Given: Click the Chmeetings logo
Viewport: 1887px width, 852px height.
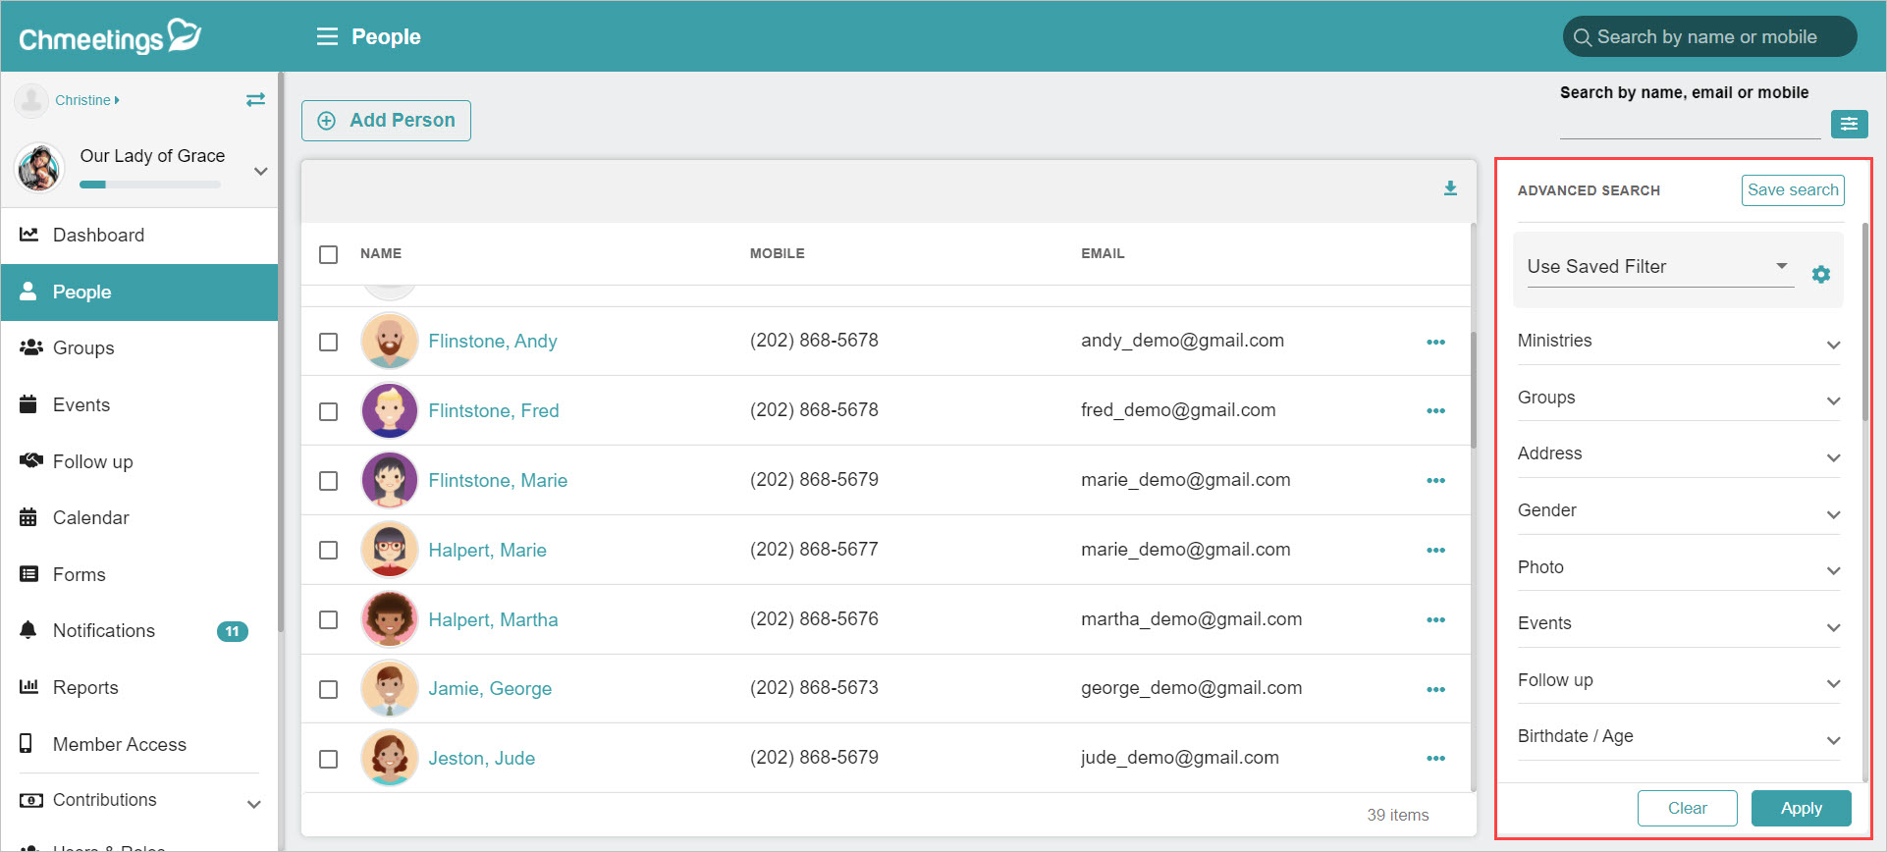Looking at the screenshot, I should pyautogui.click(x=110, y=36).
